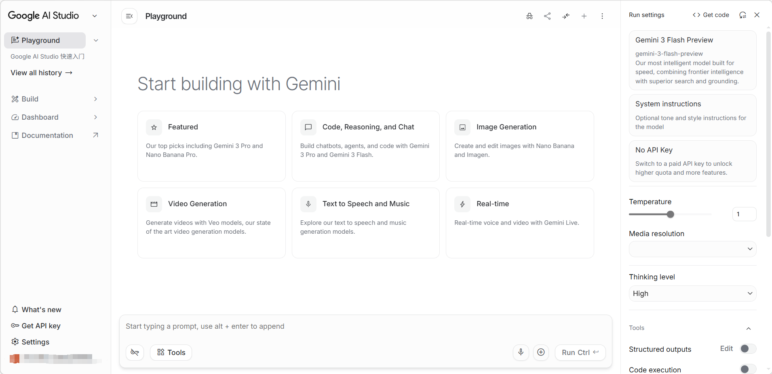Open the Dashboard sidebar item
This screenshot has width=772, height=374.
(x=40, y=117)
